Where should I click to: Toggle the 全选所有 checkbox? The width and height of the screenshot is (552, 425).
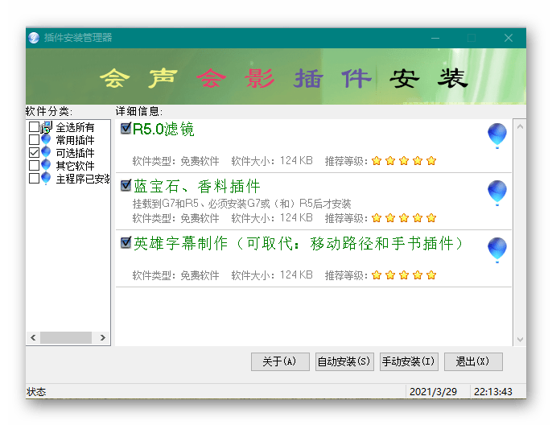(34, 126)
